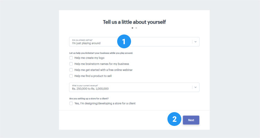Click the first step indicator dot

[x=132, y=28]
